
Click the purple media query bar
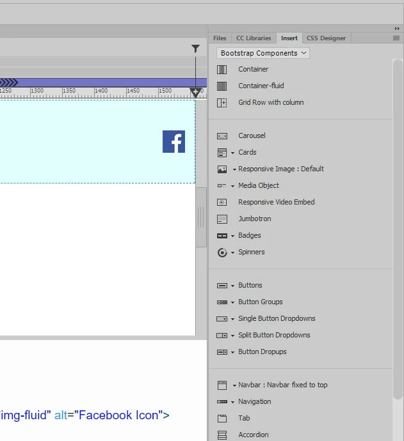(x=103, y=82)
